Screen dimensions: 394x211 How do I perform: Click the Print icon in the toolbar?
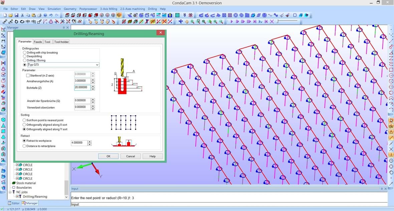point(39,15)
